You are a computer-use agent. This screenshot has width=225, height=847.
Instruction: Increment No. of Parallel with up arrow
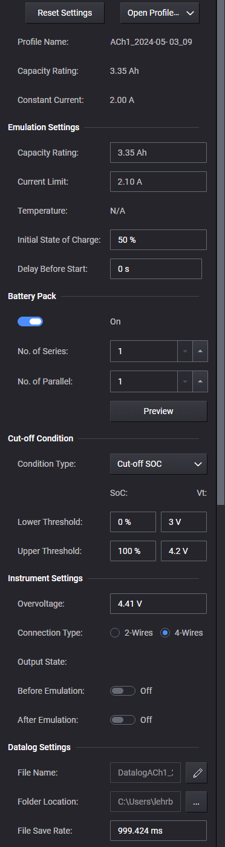click(200, 381)
